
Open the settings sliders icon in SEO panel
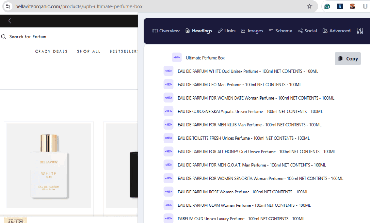tap(360, 31)
